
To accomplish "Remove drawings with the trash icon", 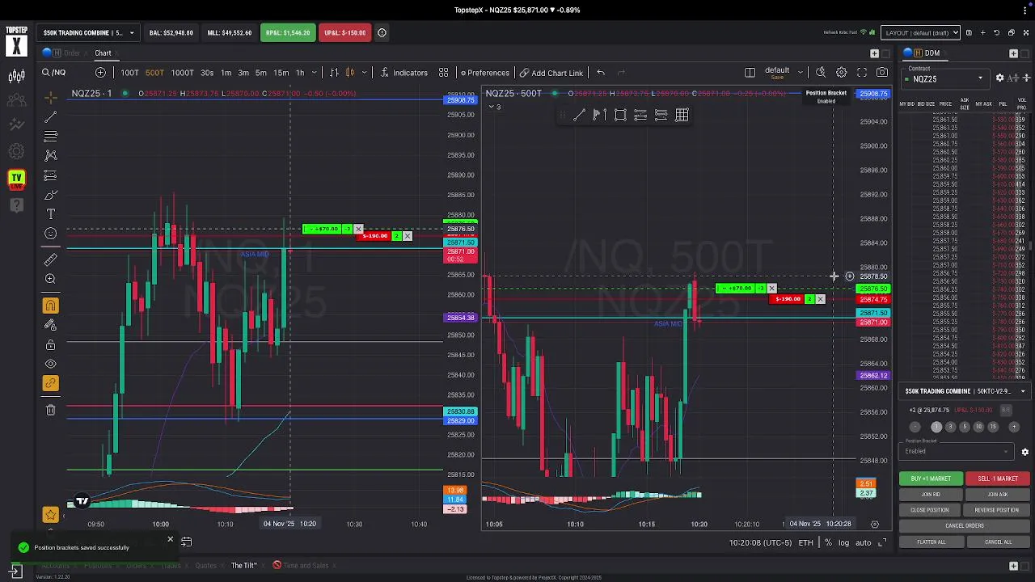I will 50,410.
